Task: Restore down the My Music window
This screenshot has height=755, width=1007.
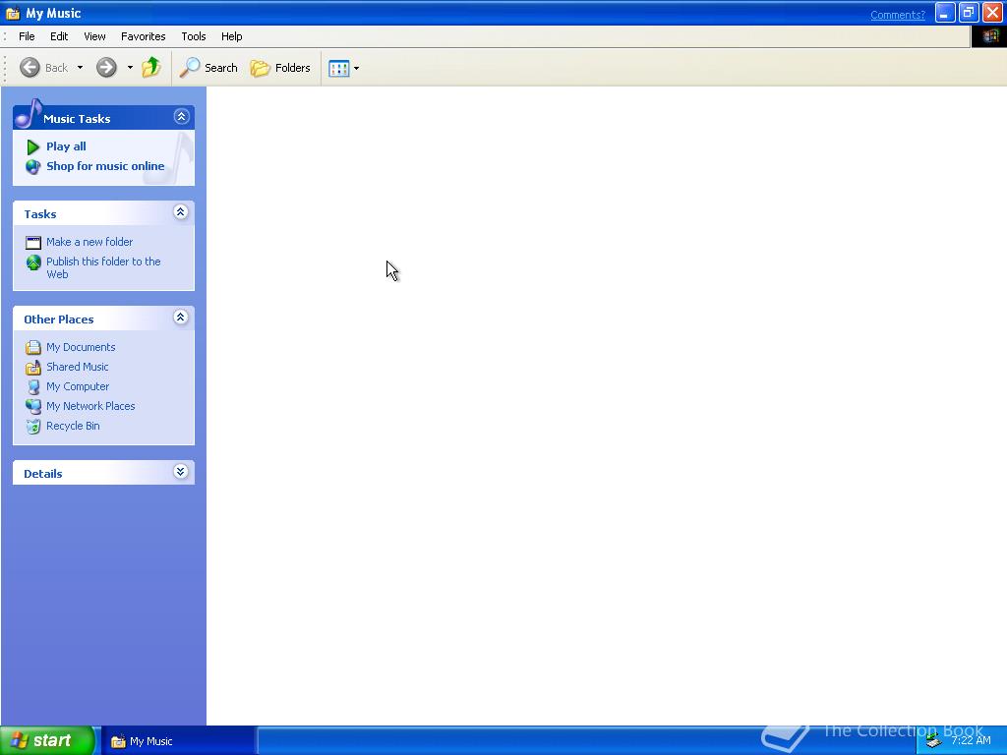Action: click(x=969, y=13)
